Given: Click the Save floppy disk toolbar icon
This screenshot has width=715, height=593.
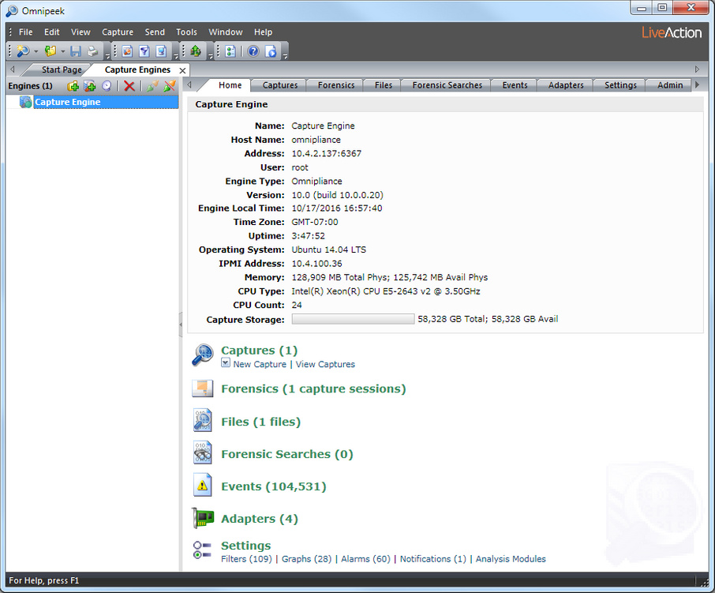Looking at the screenshot, I should coord(76,51).
